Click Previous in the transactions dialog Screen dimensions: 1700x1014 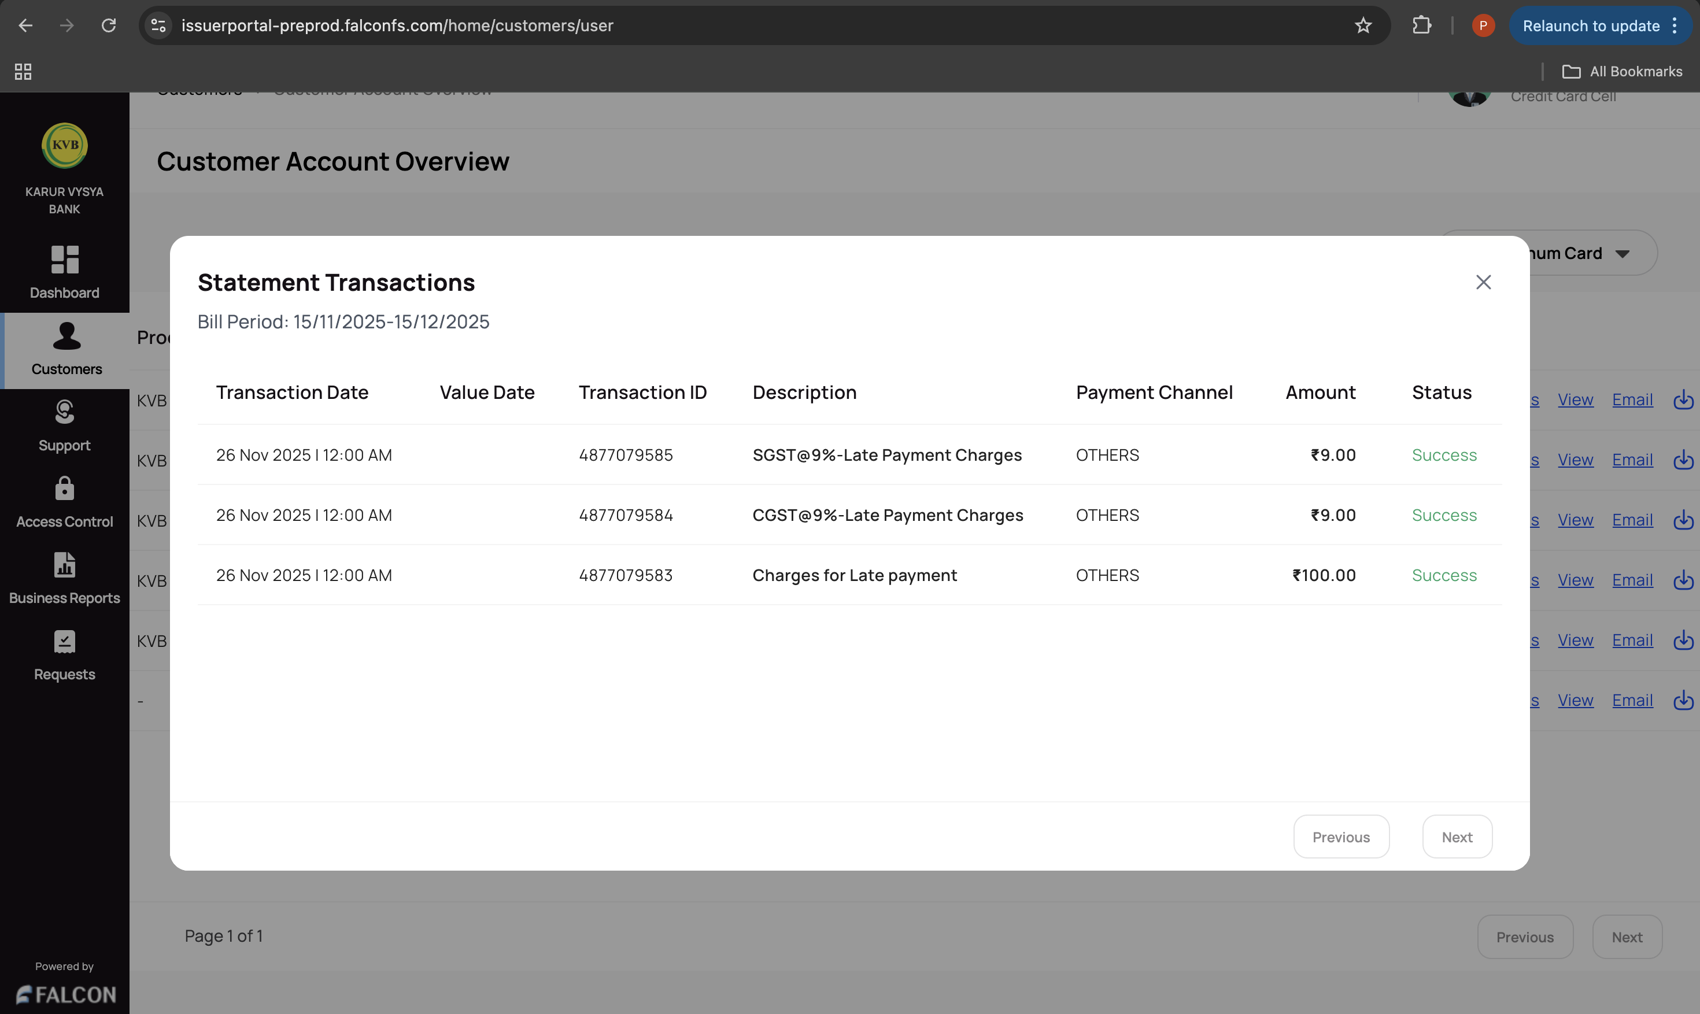click(x=1340, y=837)
